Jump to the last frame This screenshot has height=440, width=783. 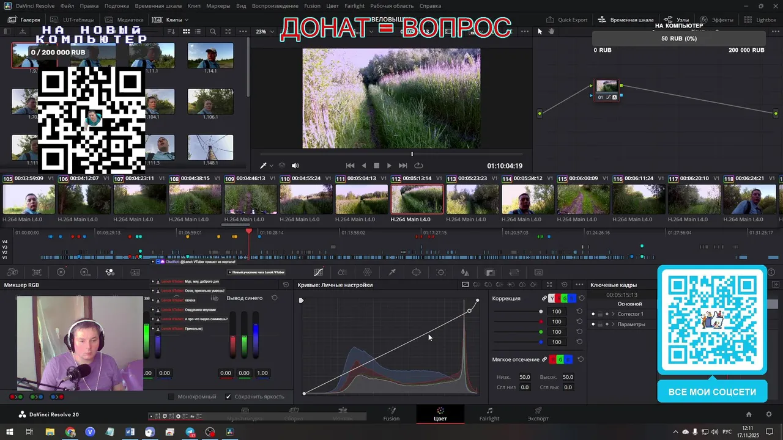point(403,166)
